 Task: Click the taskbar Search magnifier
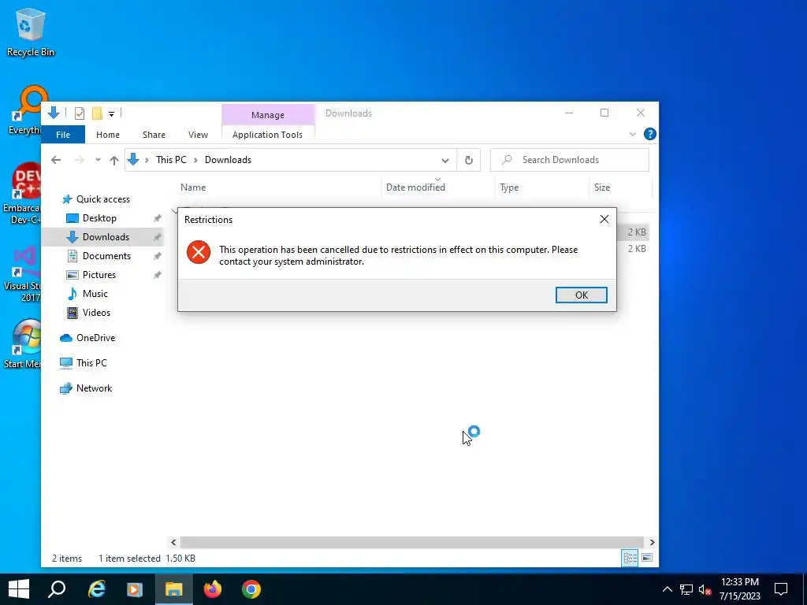pos(57,589)
